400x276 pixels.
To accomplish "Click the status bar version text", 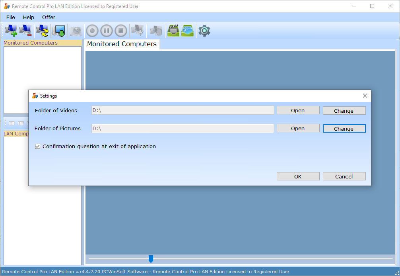I will [146, 271].
